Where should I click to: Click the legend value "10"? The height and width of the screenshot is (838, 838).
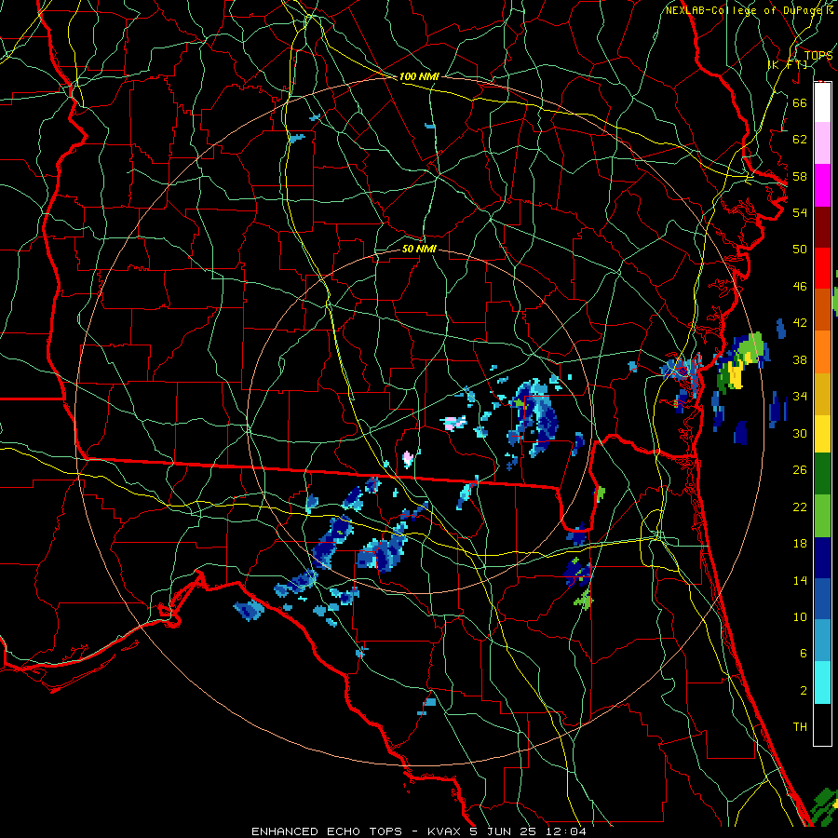800,617
